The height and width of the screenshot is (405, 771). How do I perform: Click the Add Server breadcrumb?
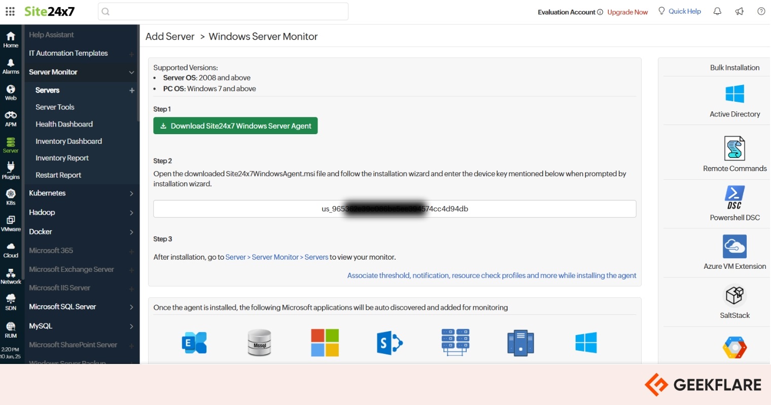point(170,36)
